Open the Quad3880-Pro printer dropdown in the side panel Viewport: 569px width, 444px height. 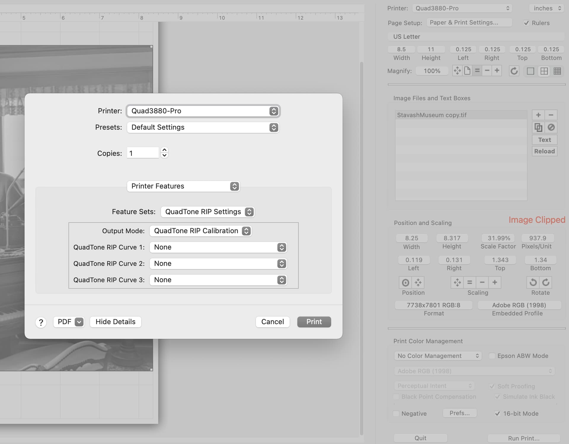(462, 8)
